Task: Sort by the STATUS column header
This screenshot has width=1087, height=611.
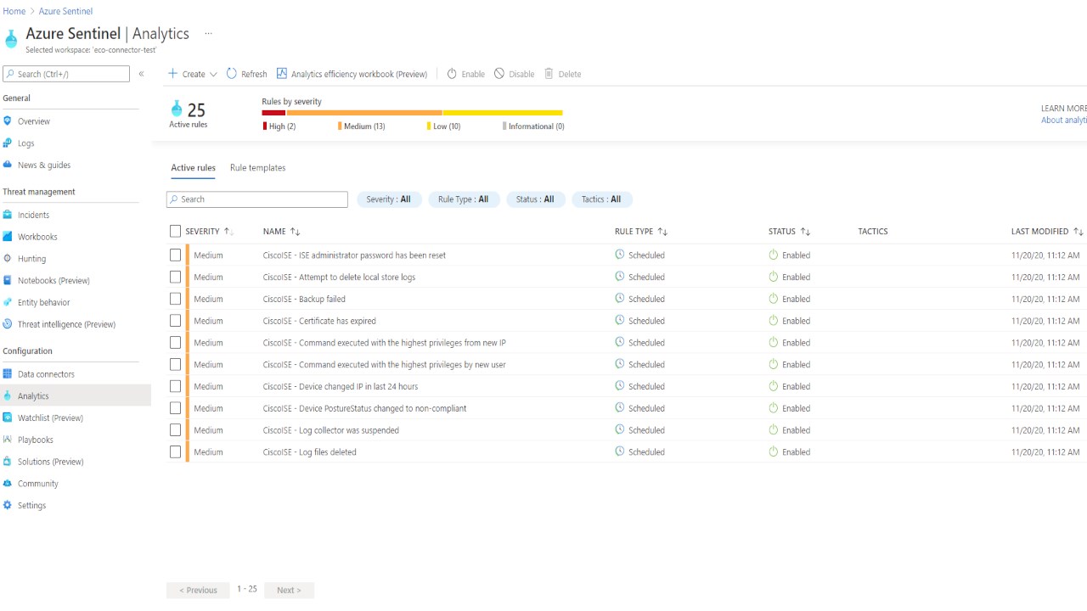Action: coord(789,232)
